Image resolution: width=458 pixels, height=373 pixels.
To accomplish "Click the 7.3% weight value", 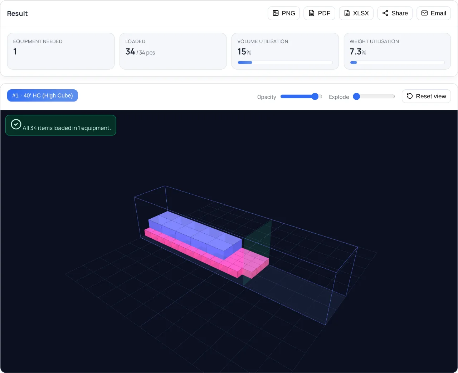I will pos(358,52).
